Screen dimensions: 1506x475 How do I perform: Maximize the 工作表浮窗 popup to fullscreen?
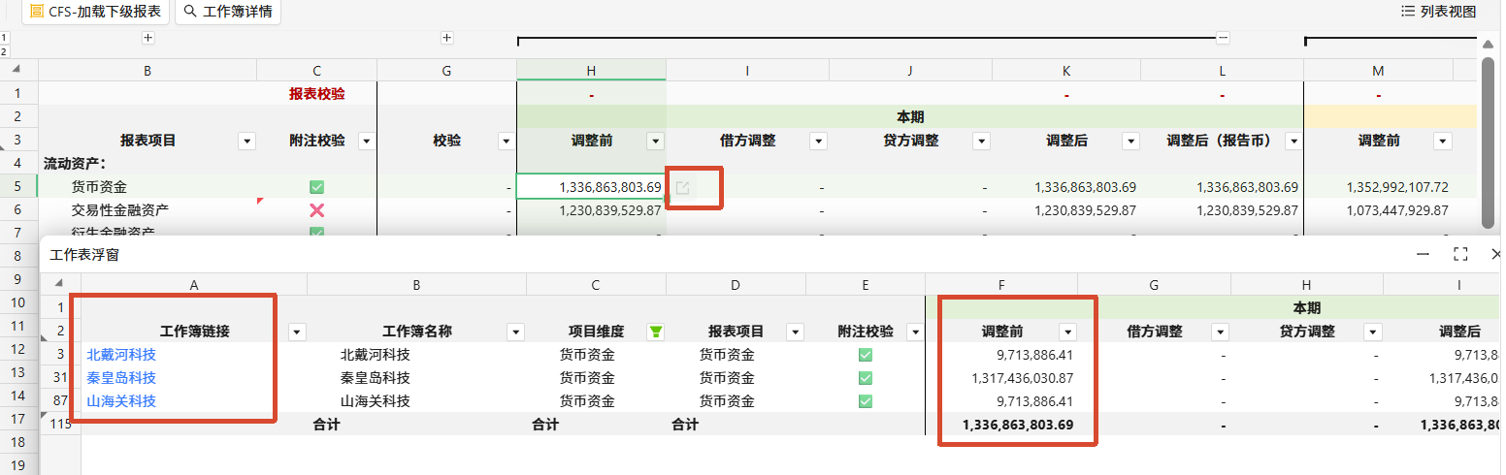pos(1460,254)
